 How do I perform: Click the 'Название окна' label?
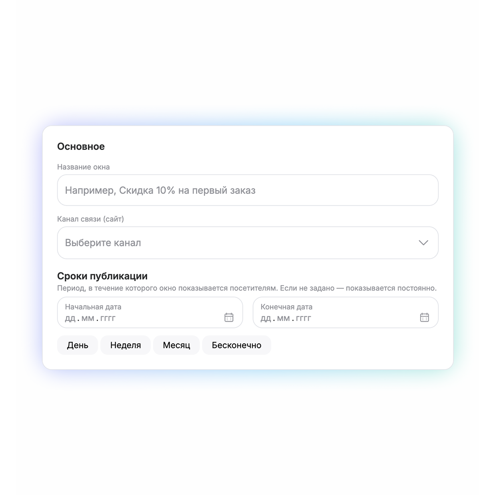[84, 167]
